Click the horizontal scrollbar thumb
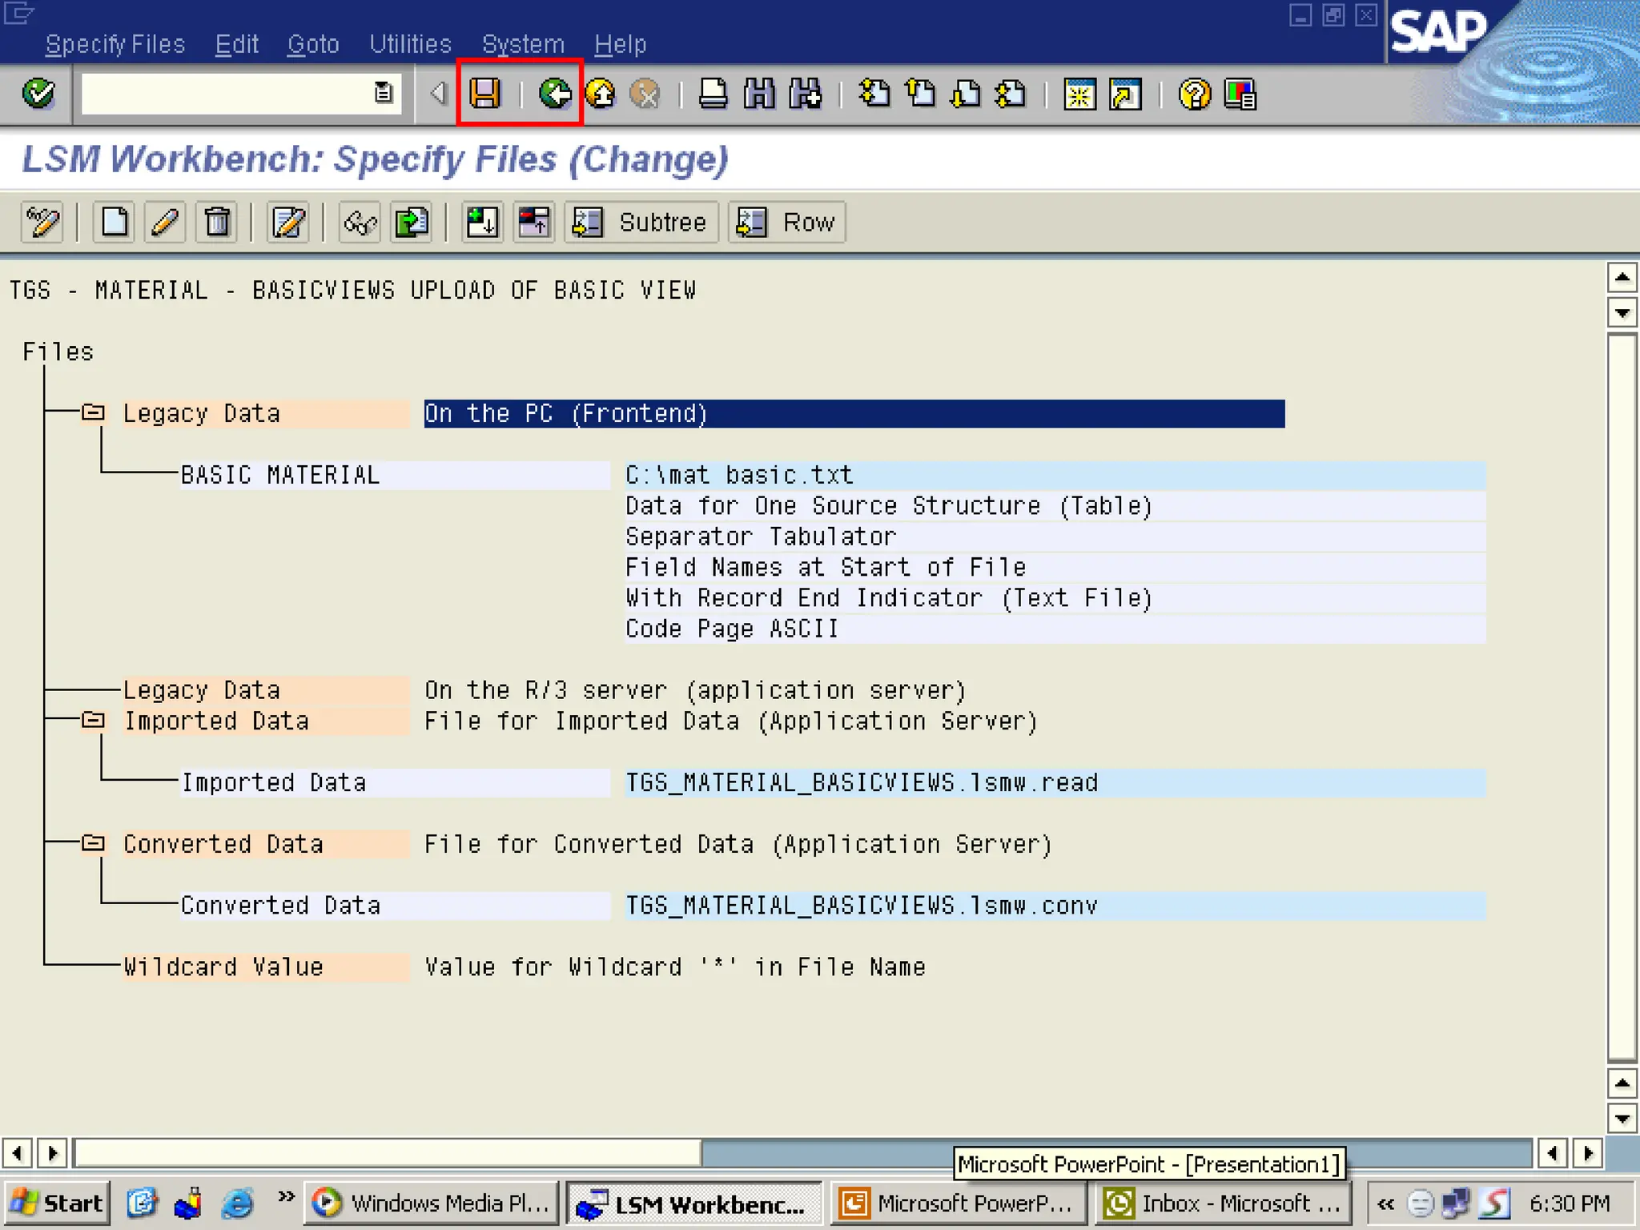The image size is (1640, 1230). [388, 1153]
